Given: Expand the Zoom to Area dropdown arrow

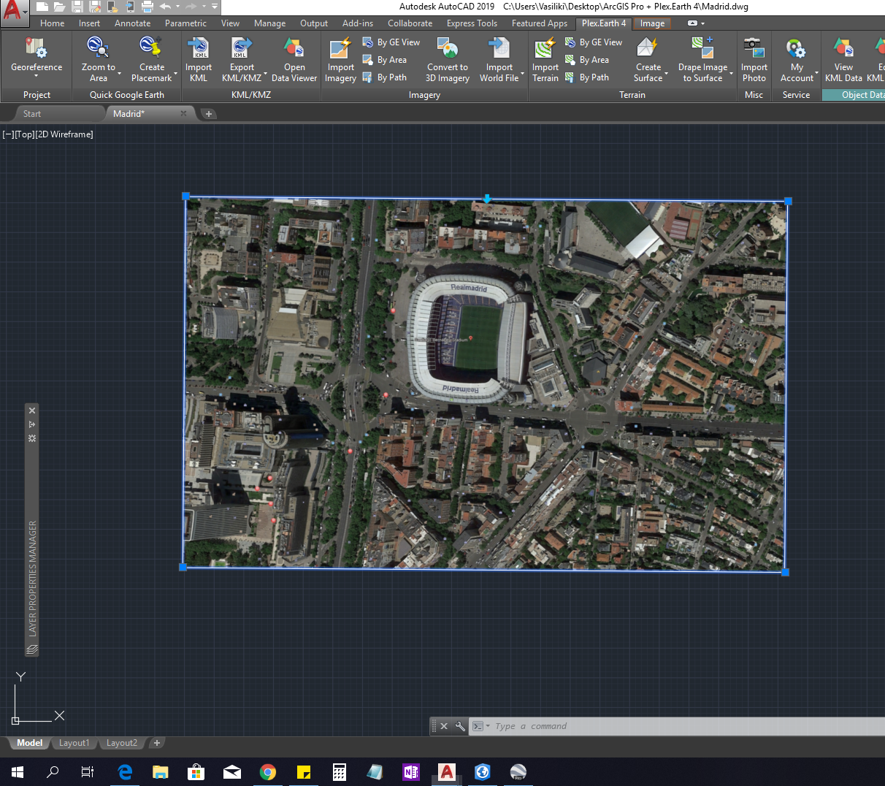Looking at the screenshot, I should 119,73.
